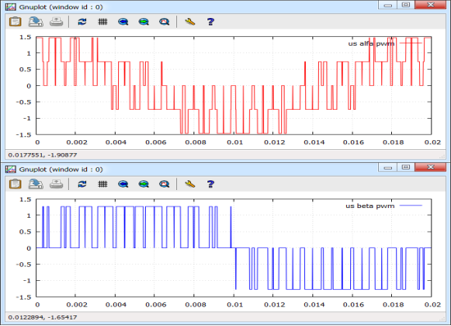Autoscale the top alfa pwm plot
Viewport: 451px width, 326px height.
164,21
